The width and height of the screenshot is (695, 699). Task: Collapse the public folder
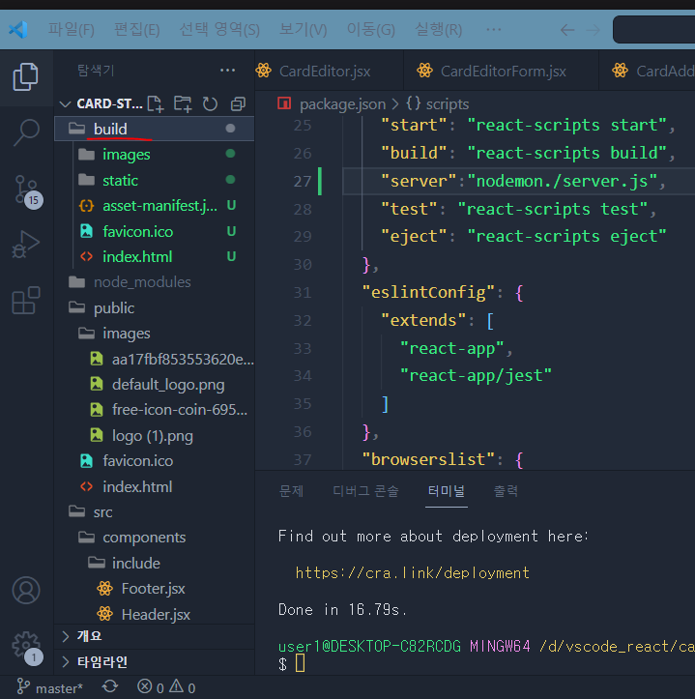pos(155,308)
